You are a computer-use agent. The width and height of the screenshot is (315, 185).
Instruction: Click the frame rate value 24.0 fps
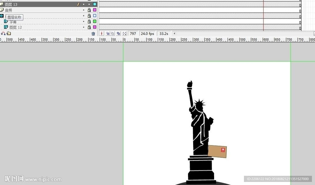(147, 34)
